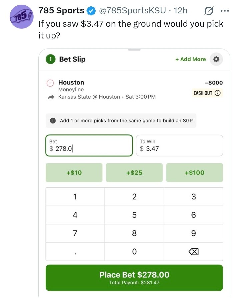Tap Add More to add picks
This screenshot has width=240, height=298.
click(190, 59)
